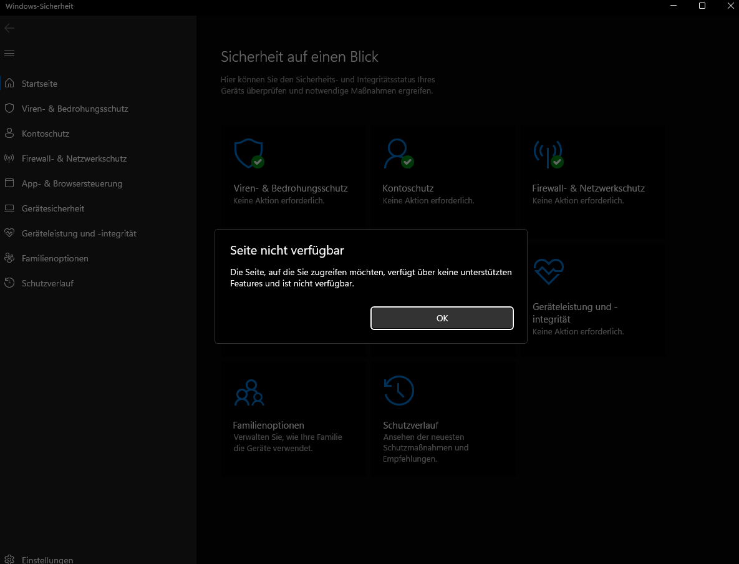The image size is (739, 564).
Task: Open Einstellungen at the sidebar bottom
Action: [x=98, y=559]
